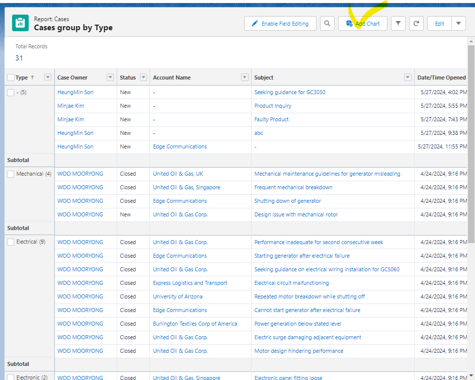Screen dimensions: 475x380
Task: Click the sort arrow beside the Type header
Action: (32, 78)
